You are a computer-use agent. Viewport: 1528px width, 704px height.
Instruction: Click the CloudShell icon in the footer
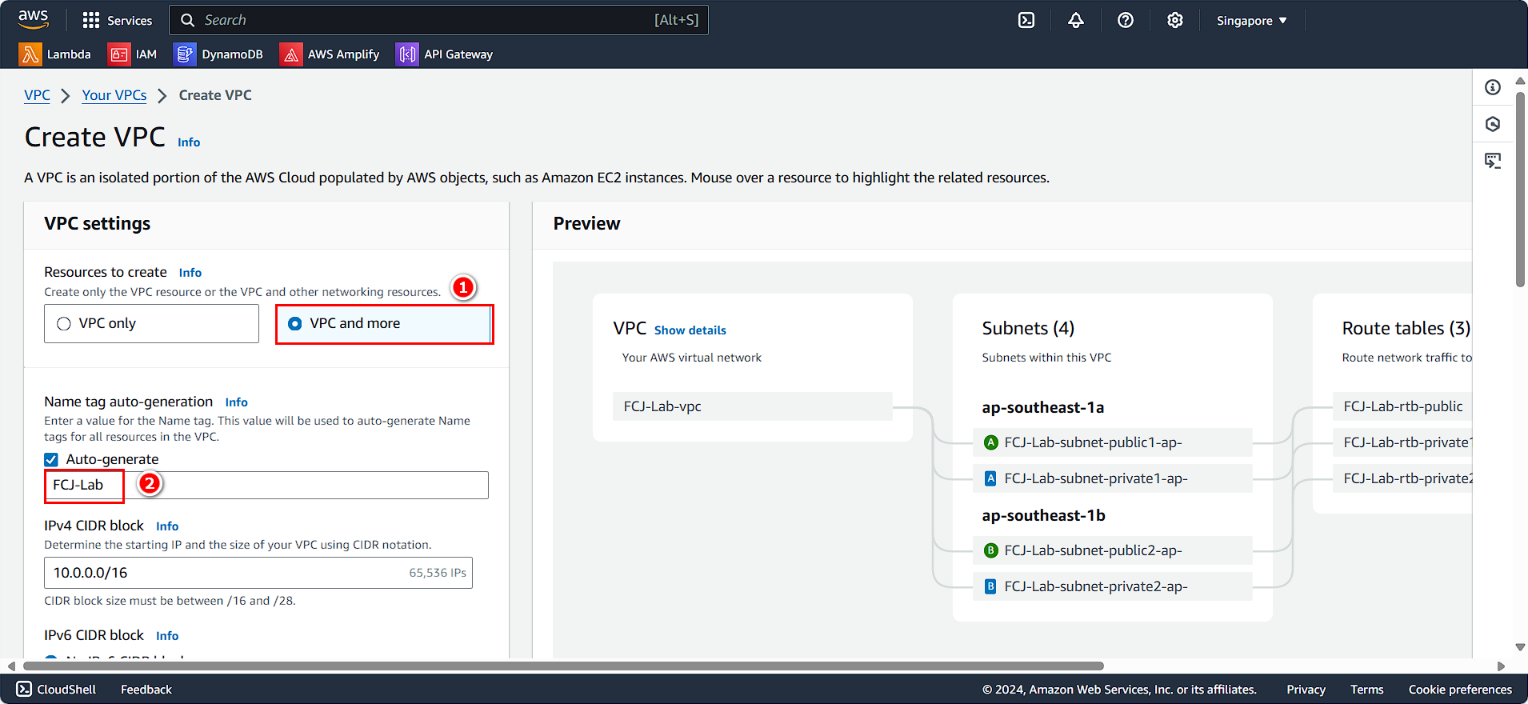[x=24, y=689]
